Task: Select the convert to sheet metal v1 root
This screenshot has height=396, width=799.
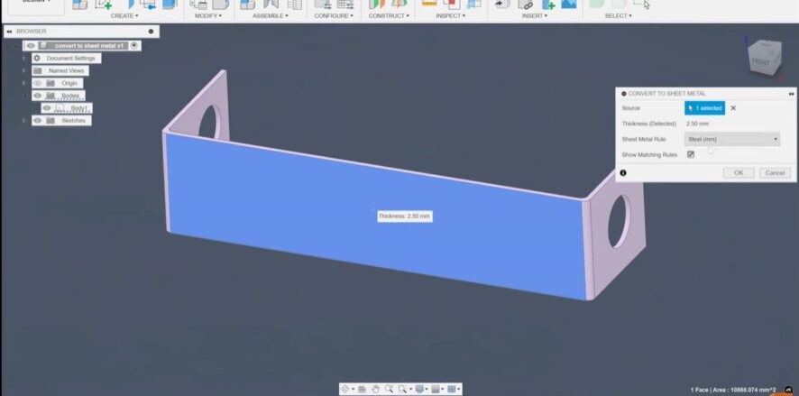Action: (88, 46)
